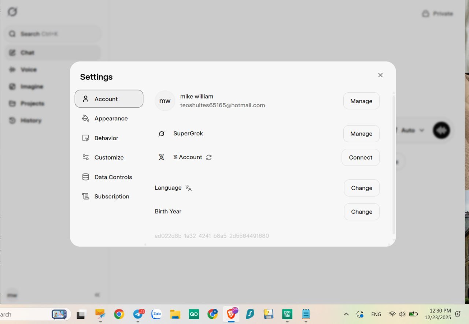469x324 pixels.
Task: Open Telegram from the taskbar
Action: pyautogui.click(x=138, y=314)
